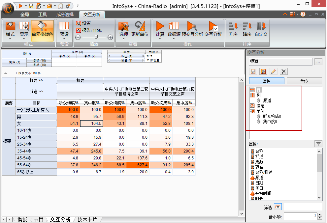Collapse the ribbon with the orange caret
Image resolution: width=327 pixels, height=223 pixels.
285,14
